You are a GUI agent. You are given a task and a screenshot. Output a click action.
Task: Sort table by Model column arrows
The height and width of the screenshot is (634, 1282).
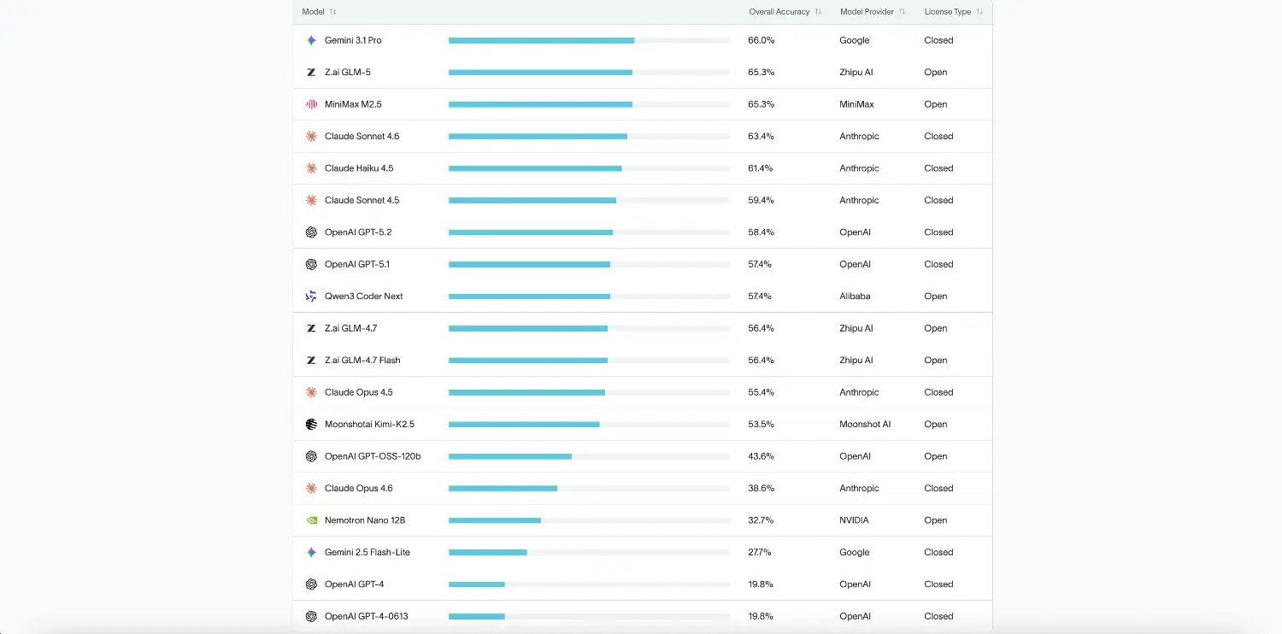point(333,12)
